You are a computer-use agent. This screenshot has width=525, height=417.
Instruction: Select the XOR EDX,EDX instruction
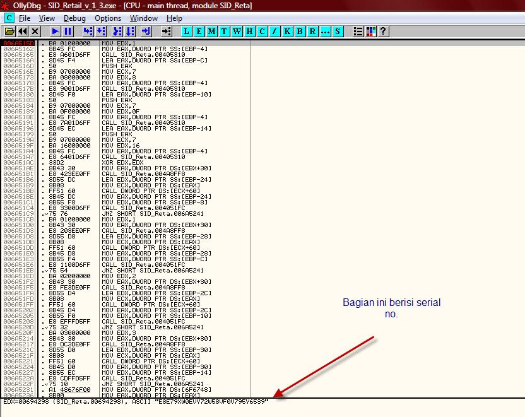[x=122, y=162]
